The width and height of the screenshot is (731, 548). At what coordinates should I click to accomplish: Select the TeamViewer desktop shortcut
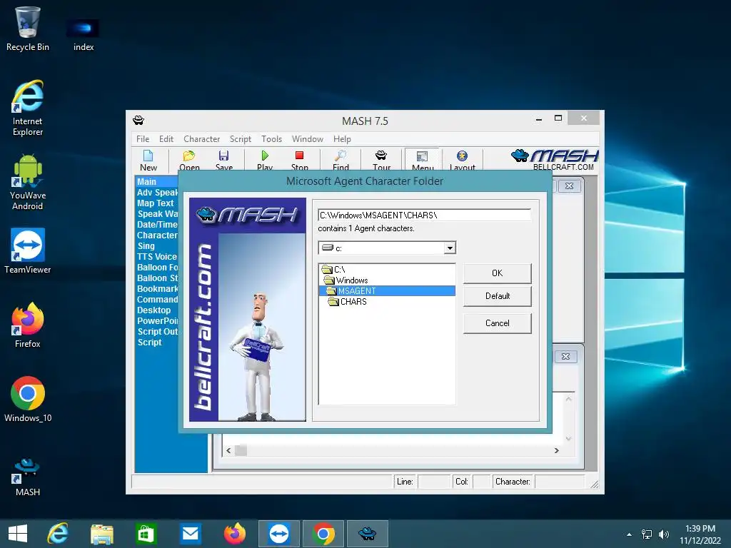[x=28, y=250]
